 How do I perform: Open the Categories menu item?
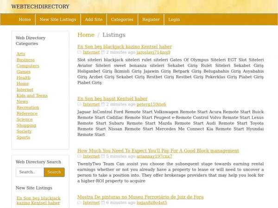(x=122, y=19)
